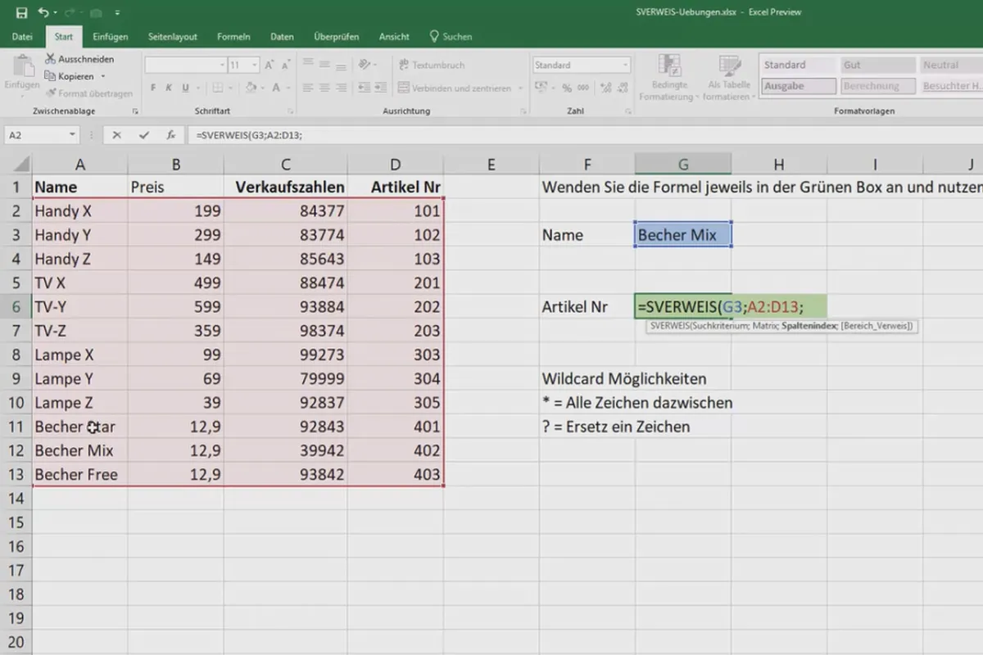The image size is (983, 655).
Task: Click the cancel X formula bar icon
Action: (117, 135)
